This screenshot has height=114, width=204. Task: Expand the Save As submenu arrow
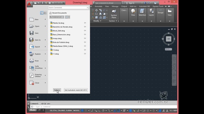(x=45, y=40)
